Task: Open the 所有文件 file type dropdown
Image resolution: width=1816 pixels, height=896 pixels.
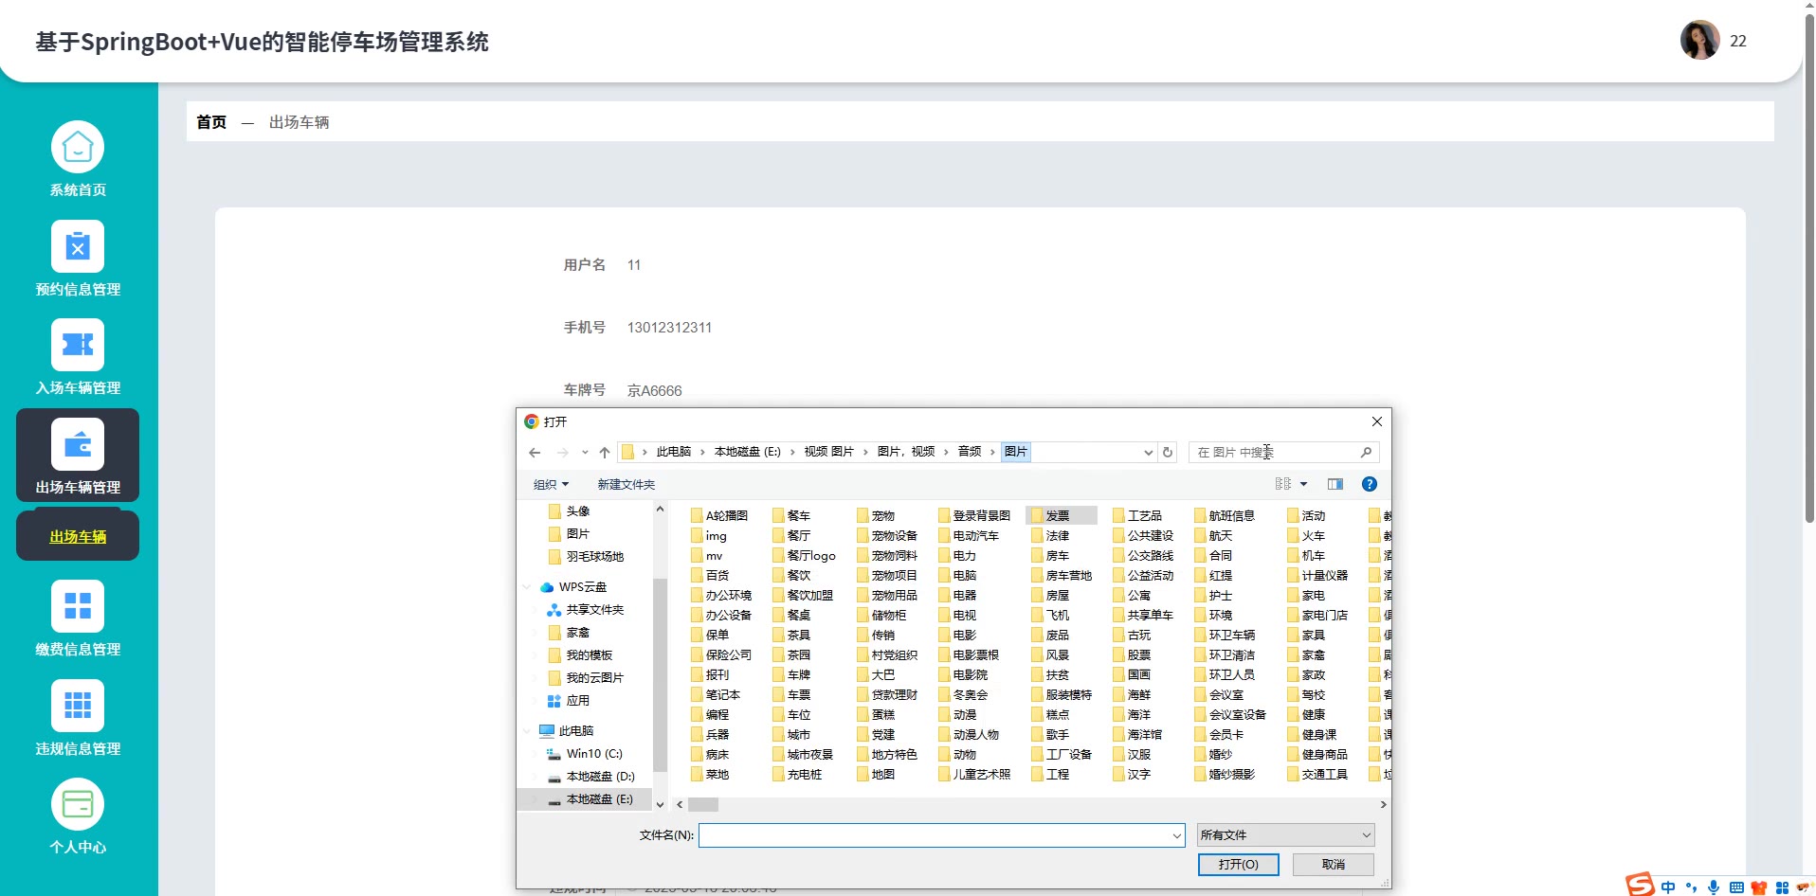Action: coord(1285,835)
